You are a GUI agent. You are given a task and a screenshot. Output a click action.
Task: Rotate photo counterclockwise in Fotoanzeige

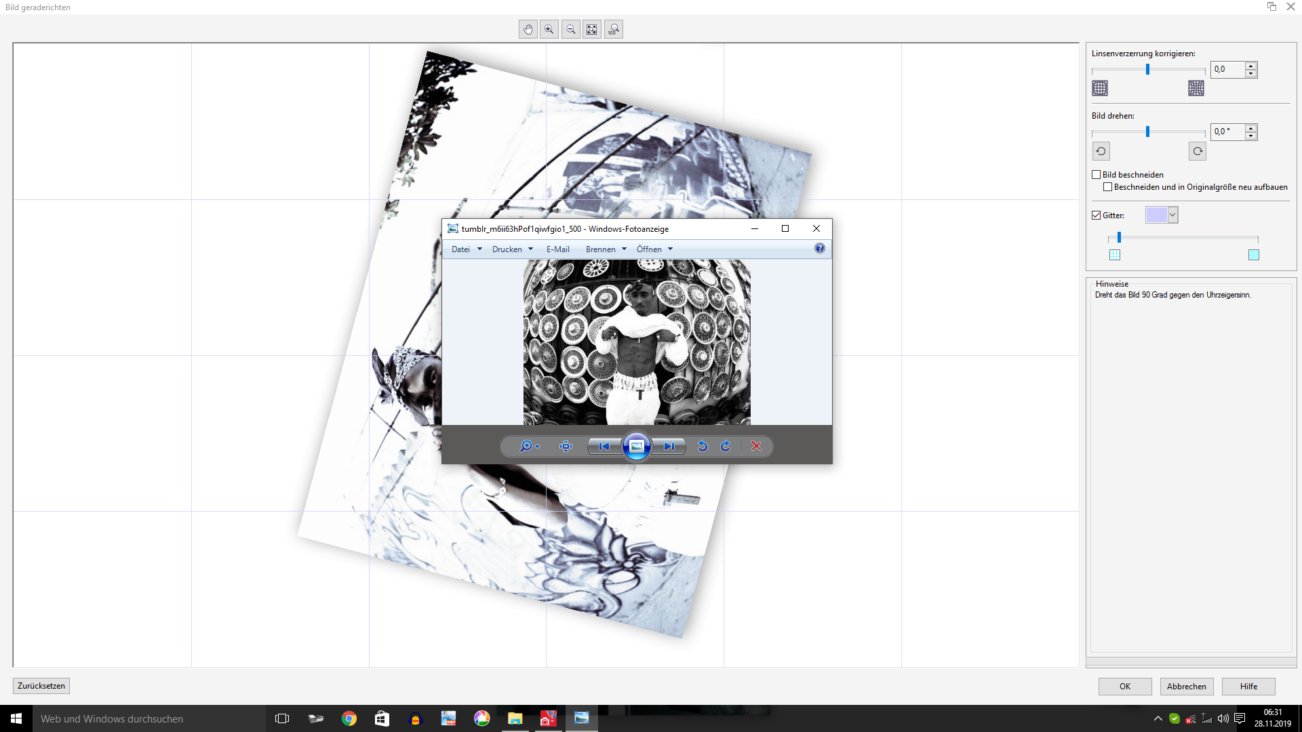(703, 446)
